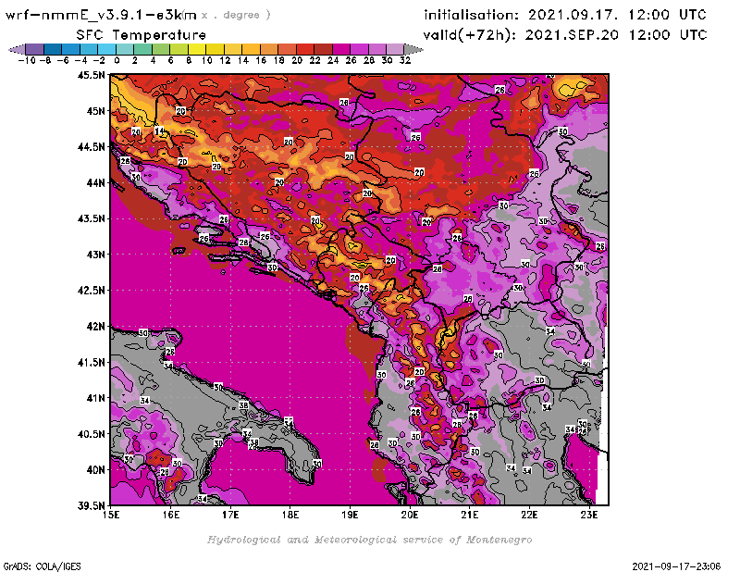Click the initialisation date text
Screen dimensions: 740x572
[x=565, y=15]
